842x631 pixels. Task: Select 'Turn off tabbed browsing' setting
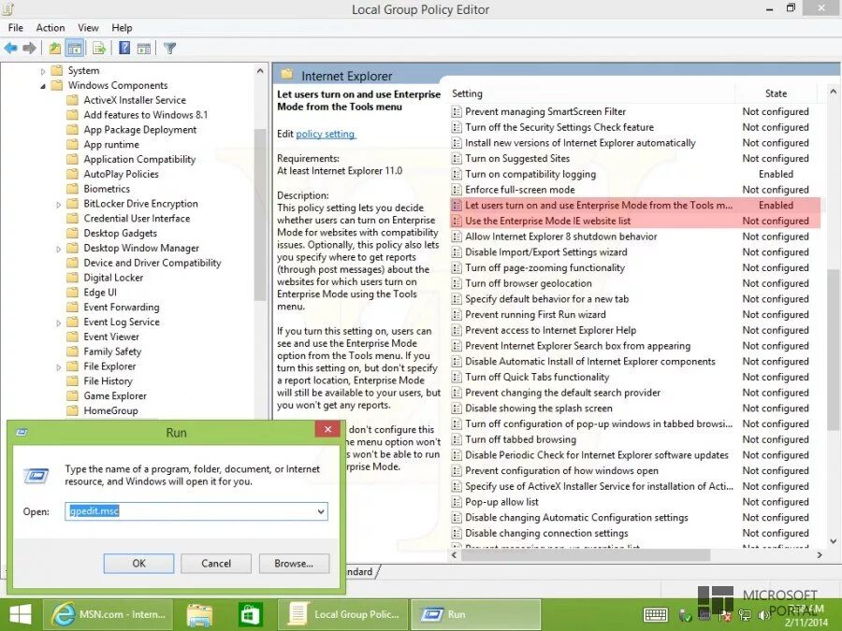coord(520,439)
